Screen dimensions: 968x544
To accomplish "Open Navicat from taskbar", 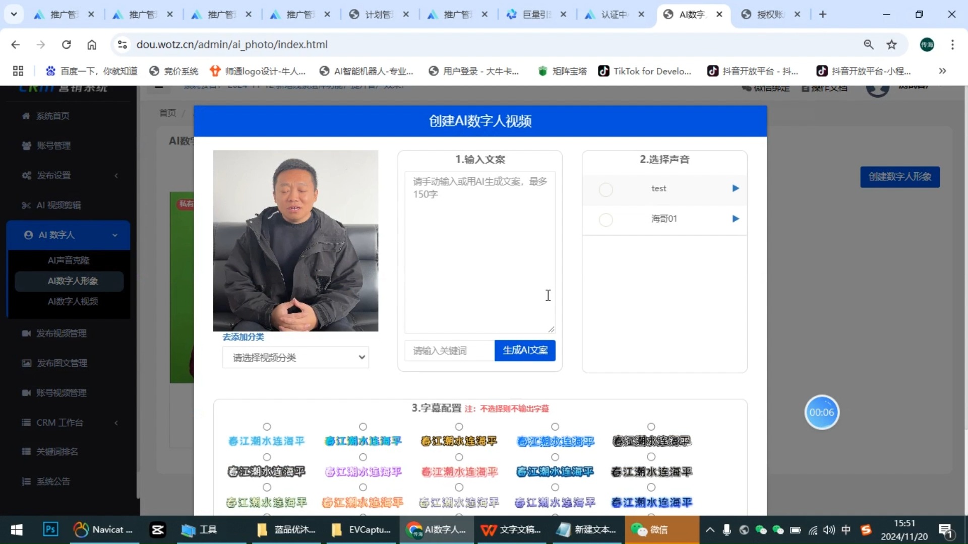I will click(103, 529).
